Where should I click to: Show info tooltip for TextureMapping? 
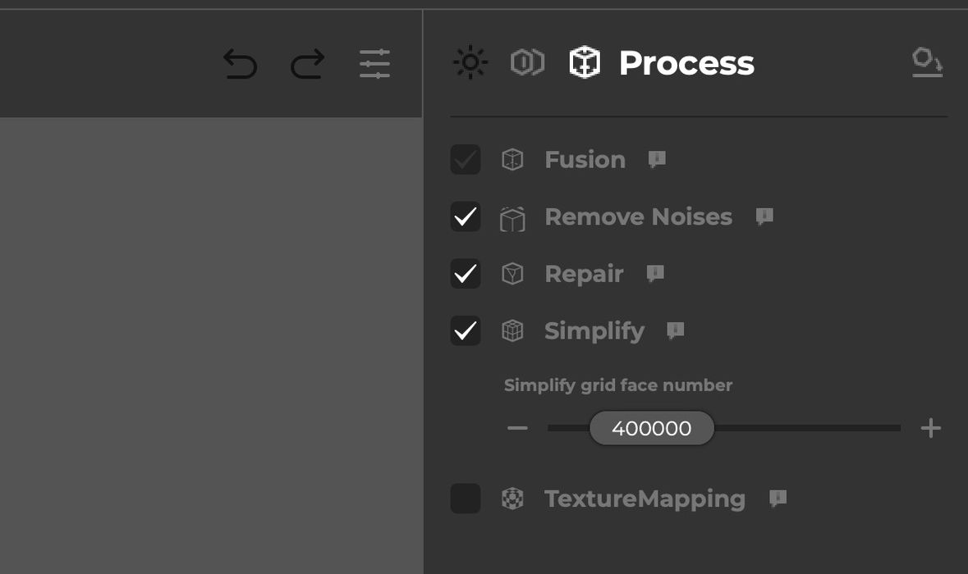tap(778, 498)
